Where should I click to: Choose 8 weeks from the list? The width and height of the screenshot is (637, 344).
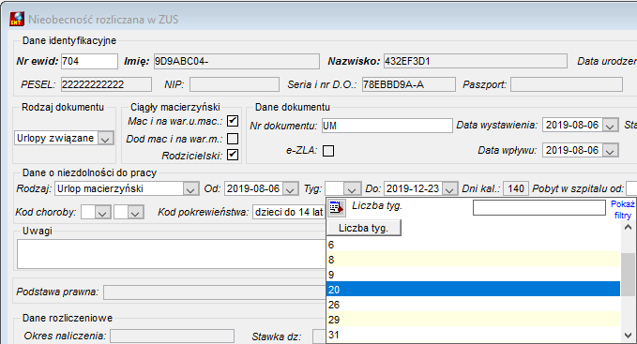point(473,260)
